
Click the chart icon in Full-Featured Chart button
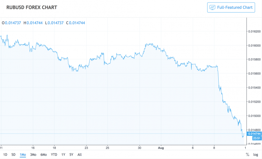point(212,7)
